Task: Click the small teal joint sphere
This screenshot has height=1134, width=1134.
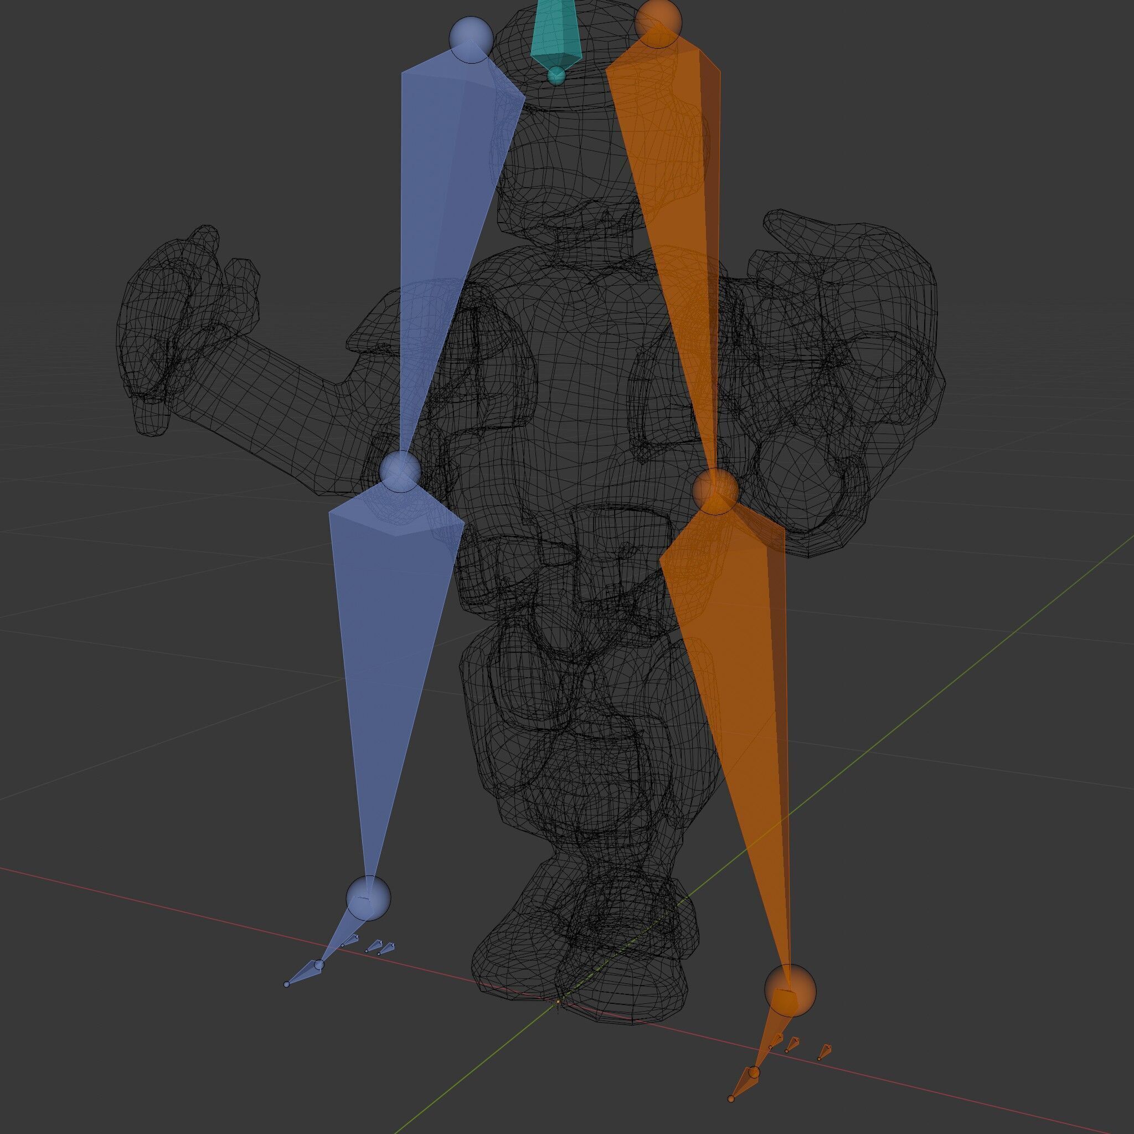Action: coord(555,76)
